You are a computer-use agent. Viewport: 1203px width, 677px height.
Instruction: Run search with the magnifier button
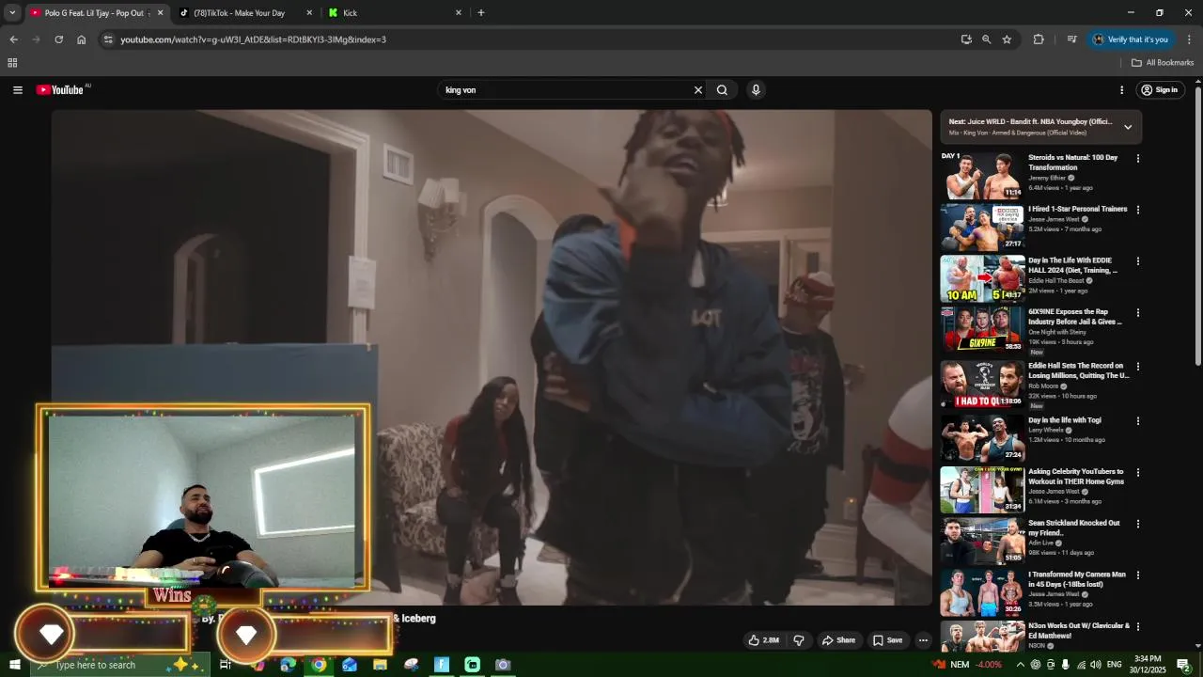tap(722, 90)
